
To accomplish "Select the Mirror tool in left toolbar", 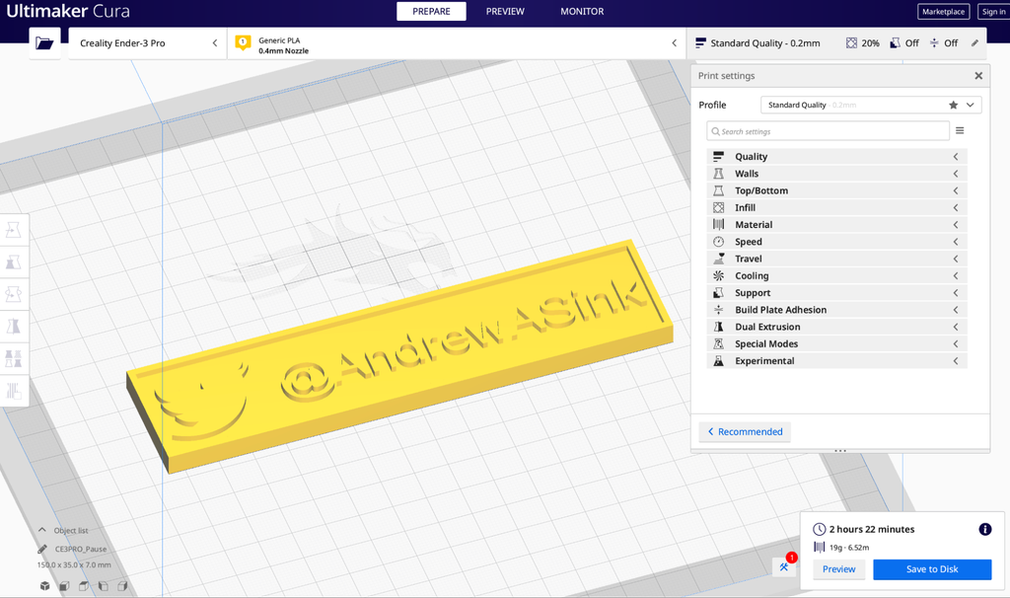I will pos(14,326).
